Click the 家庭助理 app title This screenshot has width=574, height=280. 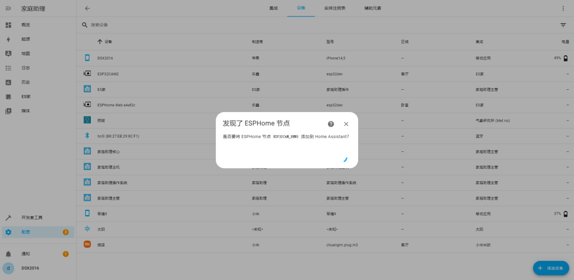point(33,9)
